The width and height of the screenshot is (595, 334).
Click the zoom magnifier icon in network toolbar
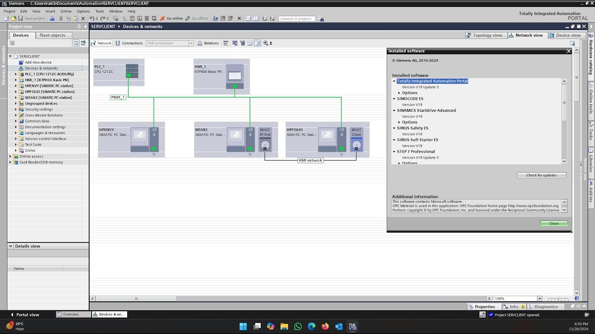coord(266,43)
